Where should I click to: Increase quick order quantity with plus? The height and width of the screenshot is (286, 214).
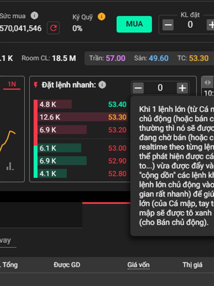[x=182, y=88]
